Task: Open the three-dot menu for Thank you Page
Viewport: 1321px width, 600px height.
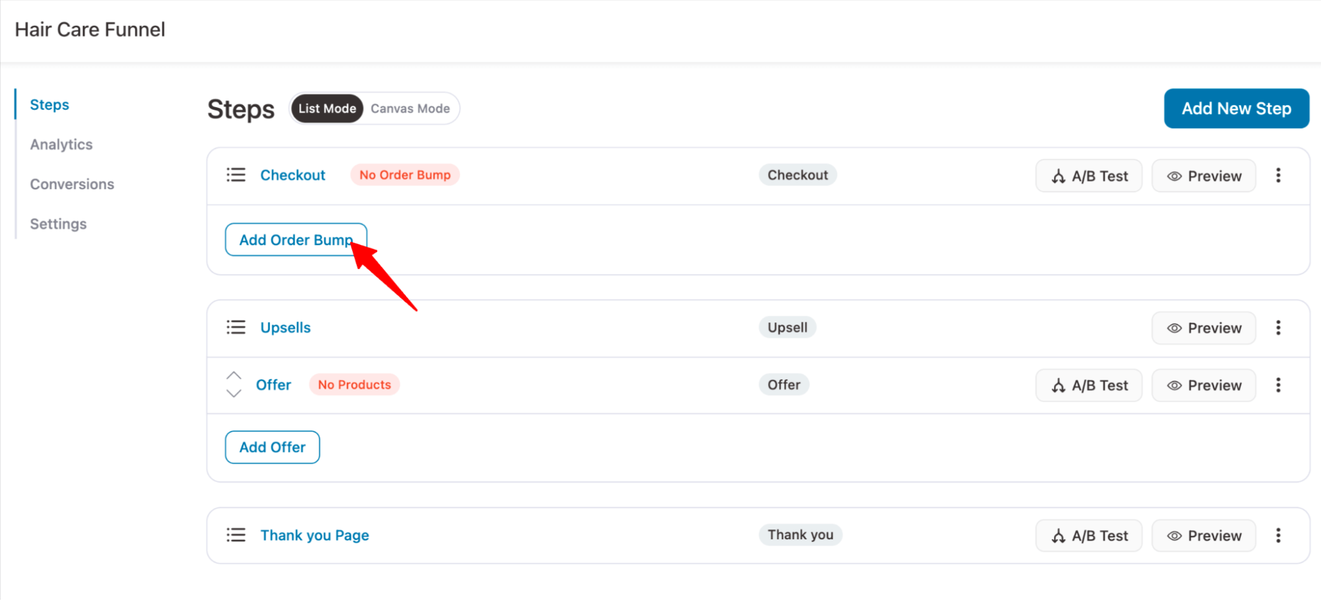Action: pyautogui.click(x=1278, y=535)
